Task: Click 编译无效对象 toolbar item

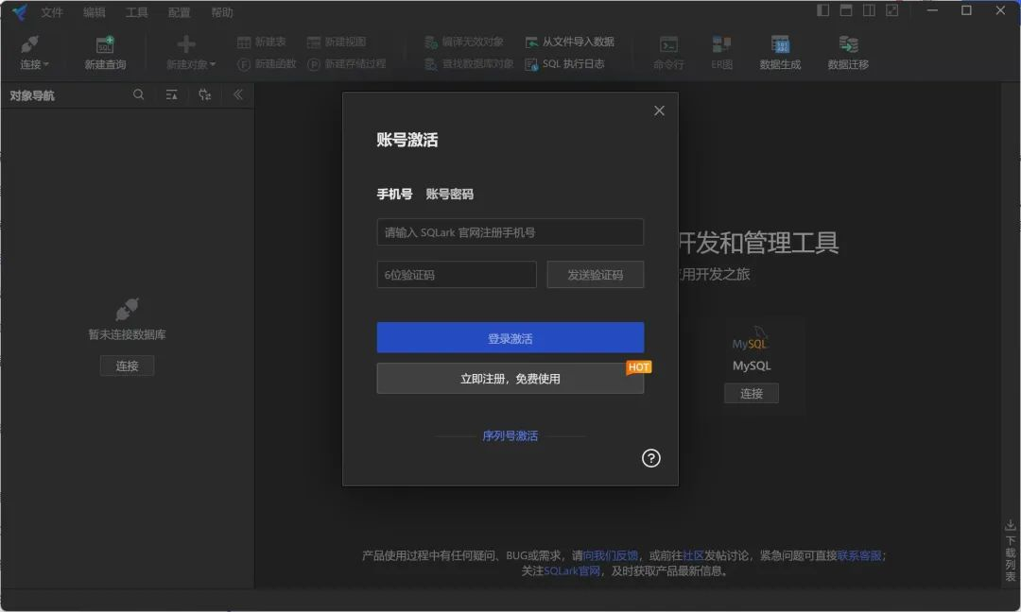Action: click(463, 42)
